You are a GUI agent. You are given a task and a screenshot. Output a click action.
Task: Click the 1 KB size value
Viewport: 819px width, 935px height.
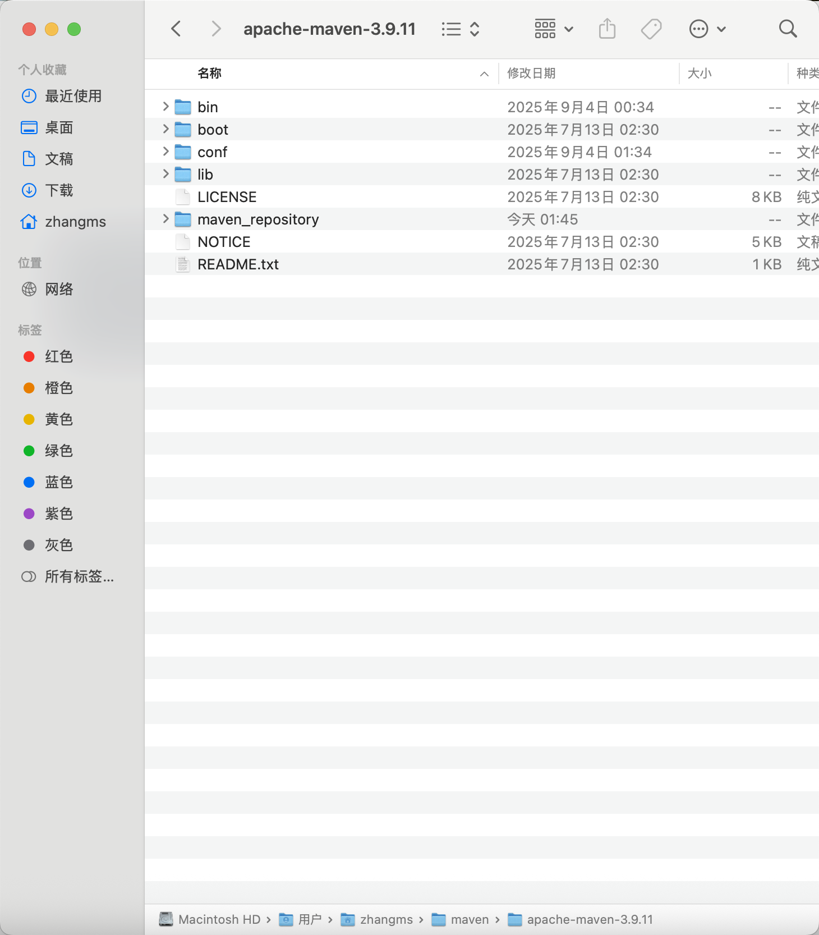767,264
